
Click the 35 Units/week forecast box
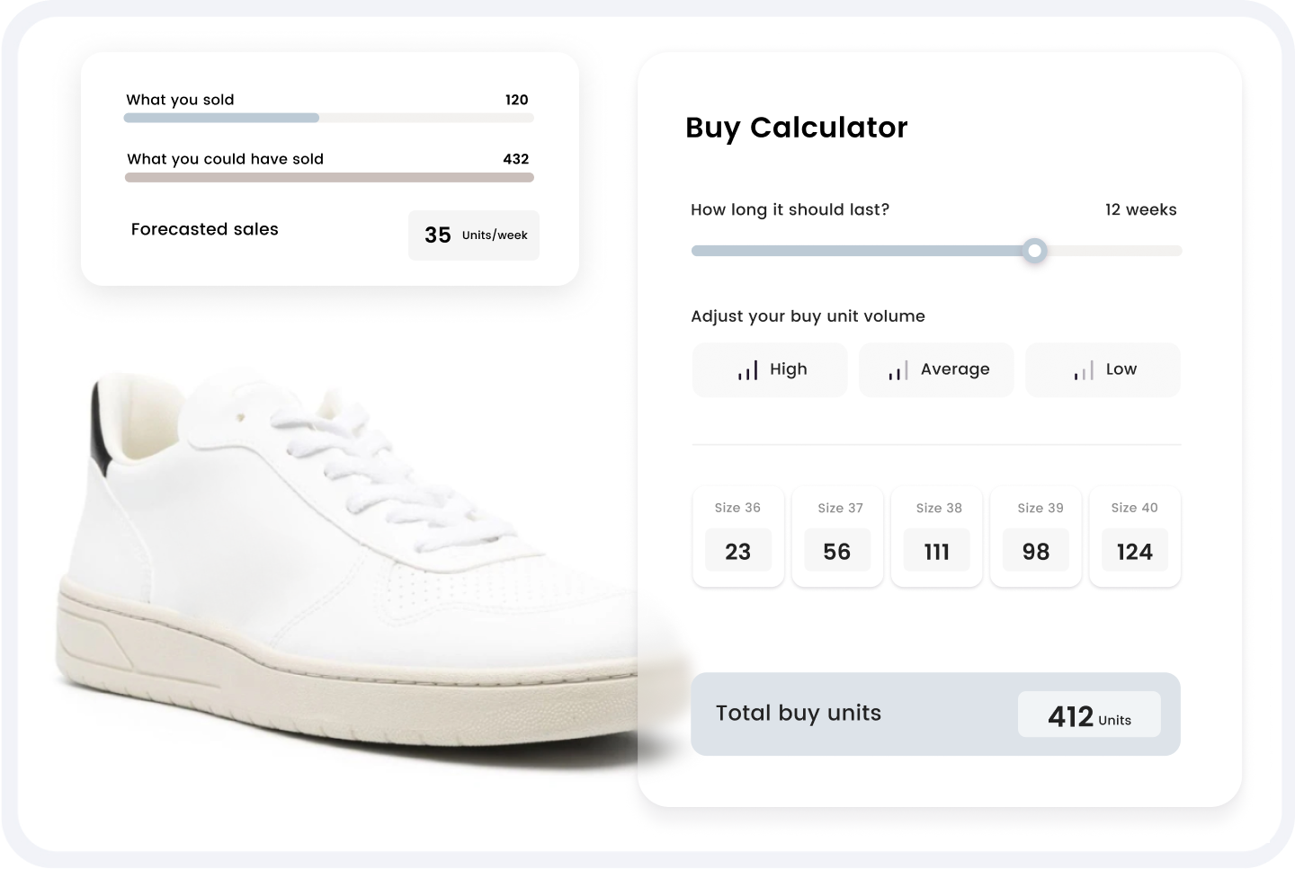[x=474, y=235]
